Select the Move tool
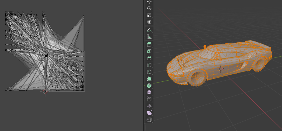The width and height of the screenshot is (282, 131). [149, 2]
